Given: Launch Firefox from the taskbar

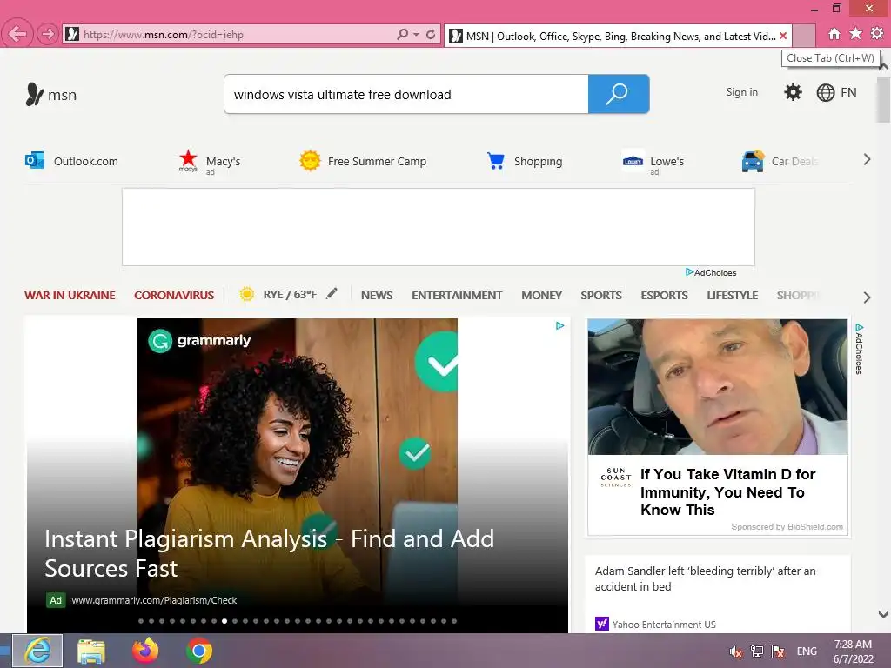Looking at the screenshot, I should [145, 651].
